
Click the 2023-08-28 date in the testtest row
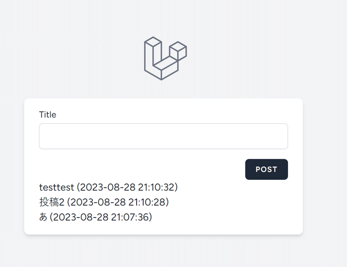coord(108,188)
